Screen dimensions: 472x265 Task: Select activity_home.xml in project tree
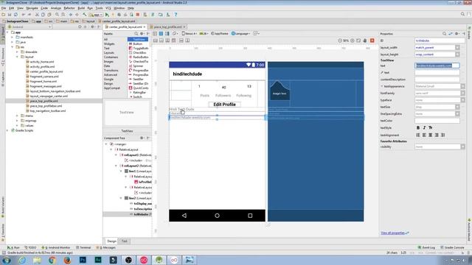coord(42,62)
